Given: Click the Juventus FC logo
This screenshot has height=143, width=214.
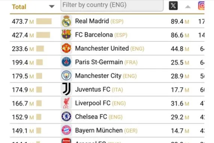Looking at the screenshot, I should [66, 89].
